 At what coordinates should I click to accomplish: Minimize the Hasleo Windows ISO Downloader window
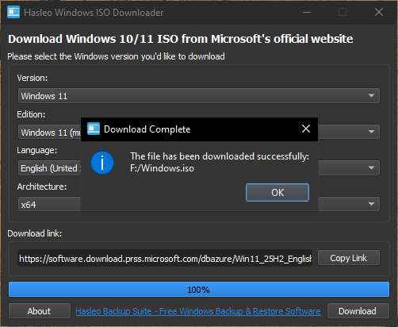(x=307, y=12)
